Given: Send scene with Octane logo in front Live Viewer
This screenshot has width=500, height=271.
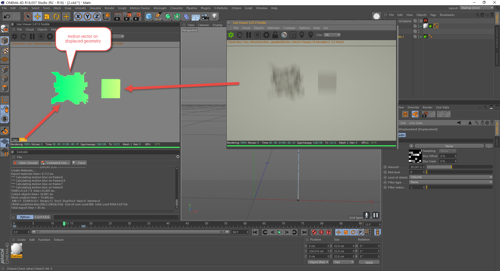Looking at the screenshot, I should click(231, 35).
